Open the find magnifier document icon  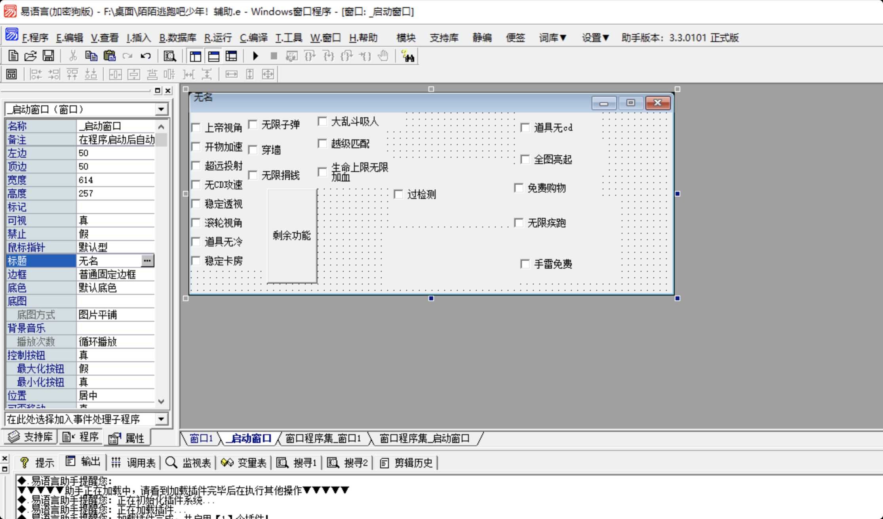pyautogui.click(x=169, y=56)
